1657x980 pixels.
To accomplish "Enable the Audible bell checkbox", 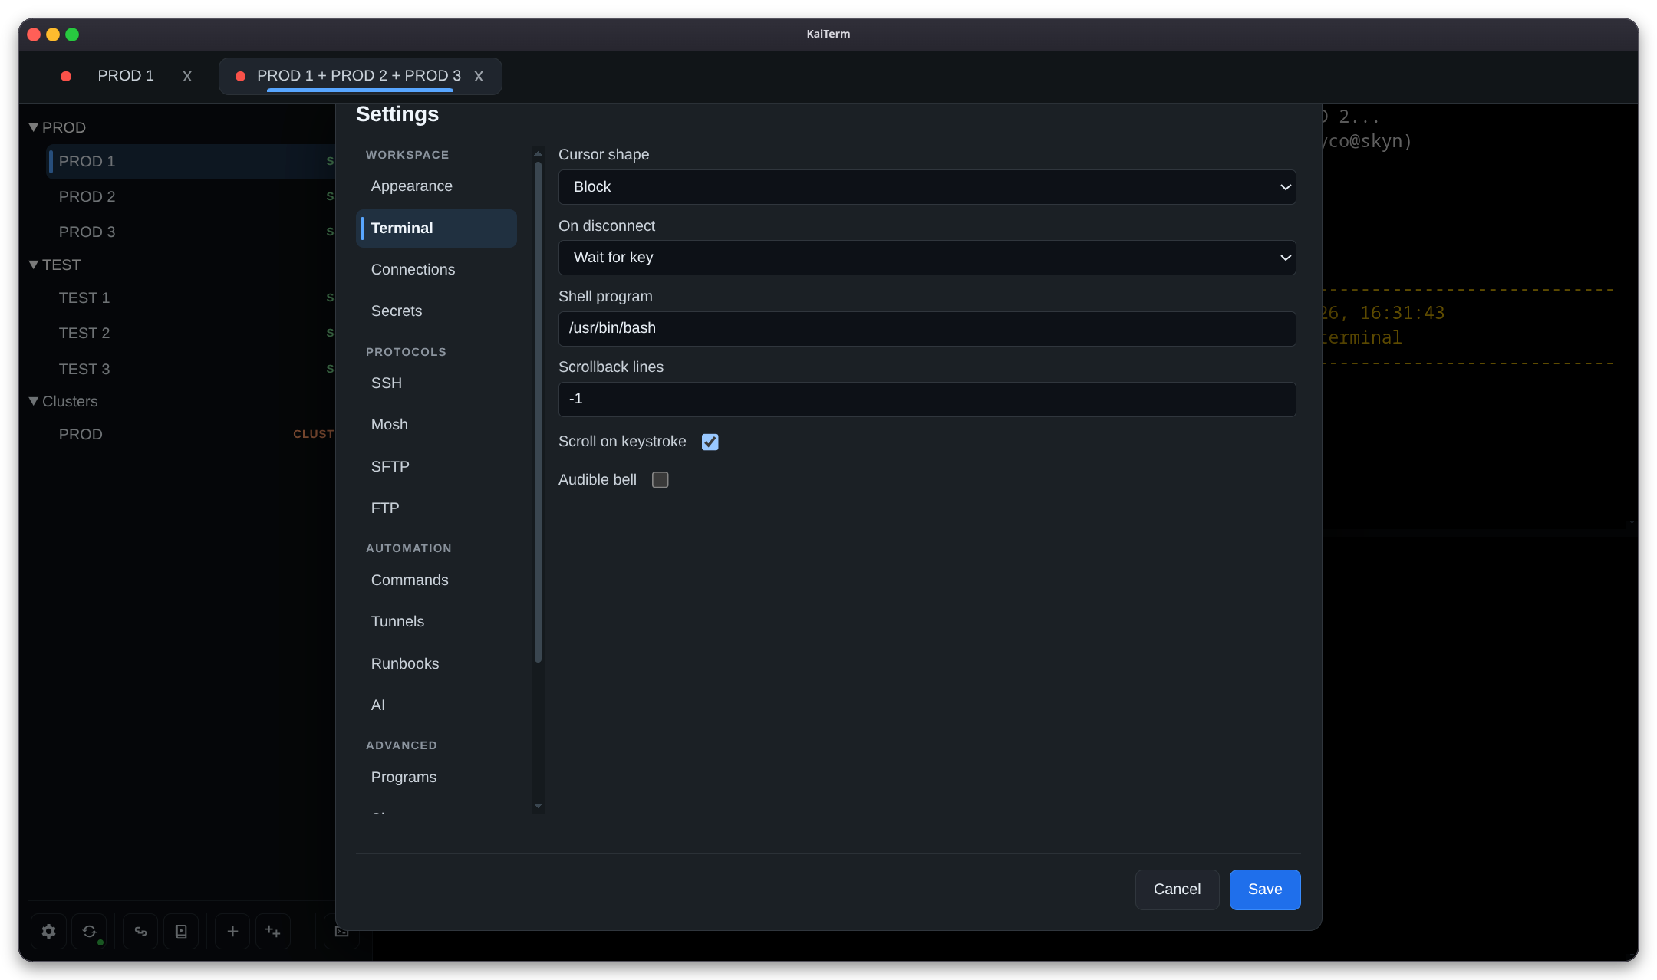I will (x=660, y=480).
